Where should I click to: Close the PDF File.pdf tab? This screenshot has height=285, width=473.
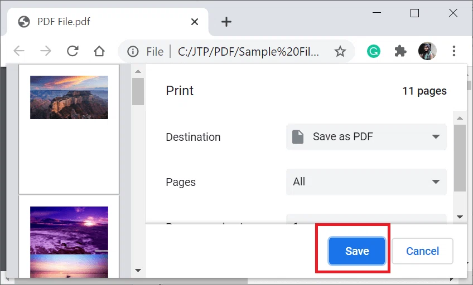click(195, 22)
